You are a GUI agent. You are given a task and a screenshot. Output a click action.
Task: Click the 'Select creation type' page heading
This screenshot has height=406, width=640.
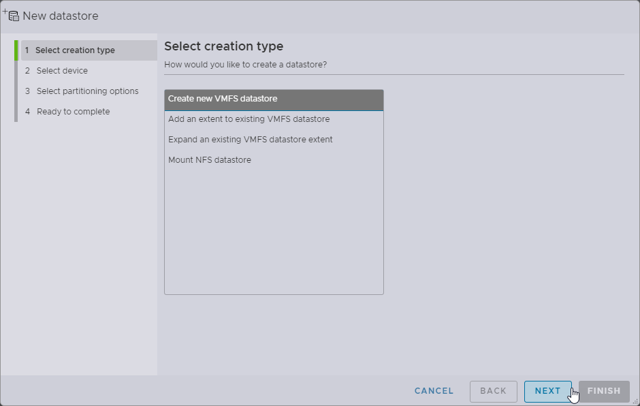click(223, 46)
